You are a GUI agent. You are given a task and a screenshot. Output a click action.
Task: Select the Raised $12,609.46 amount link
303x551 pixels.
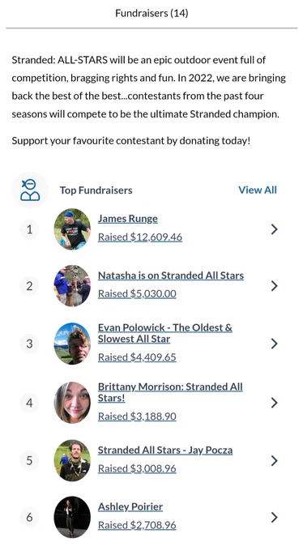(x=140, y=237)
